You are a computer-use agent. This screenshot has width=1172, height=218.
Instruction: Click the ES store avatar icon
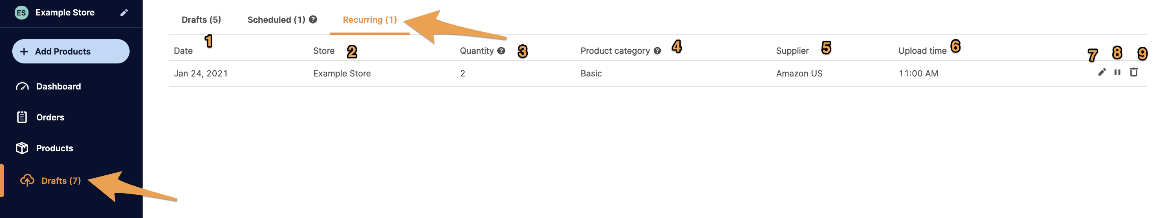click(21, 13)
